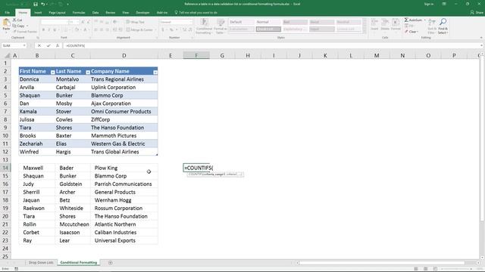Open Insert Function with the fx icon
Viewport: 485px width, 272px height.
click(58, 45)
